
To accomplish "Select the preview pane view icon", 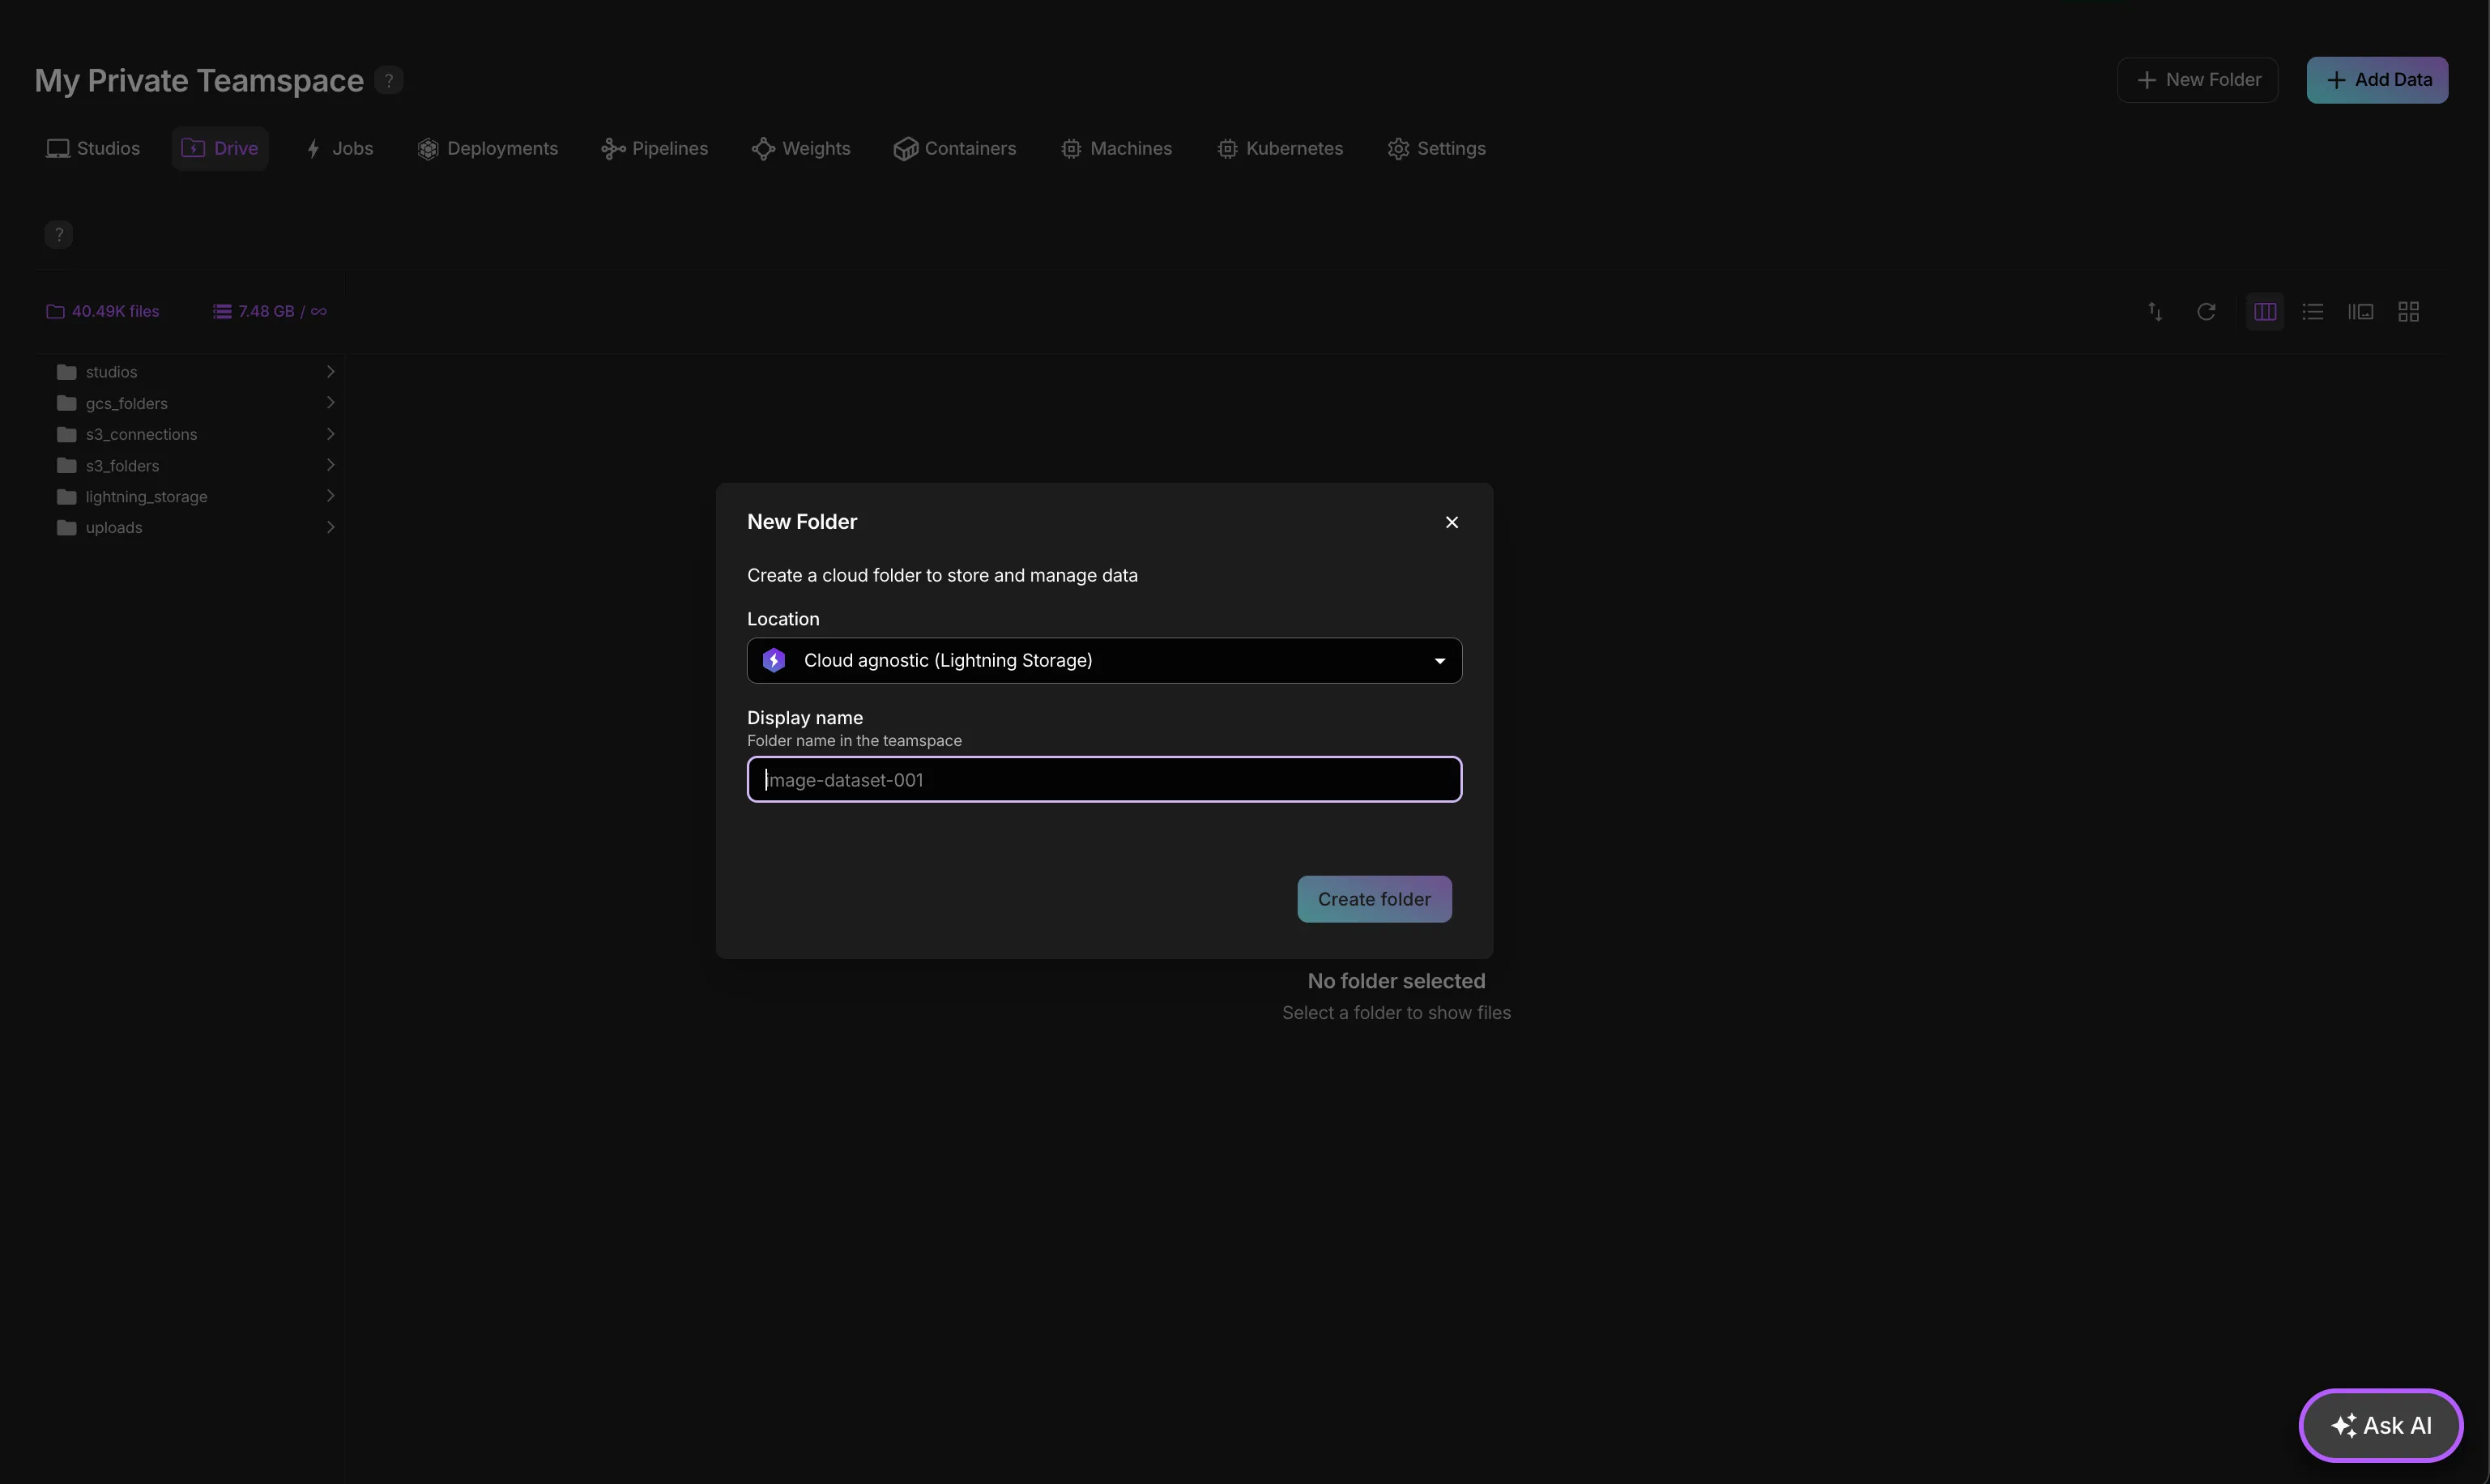I will click(2360, 312).
